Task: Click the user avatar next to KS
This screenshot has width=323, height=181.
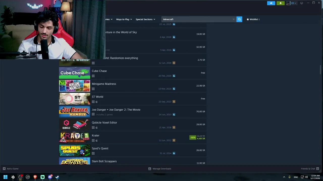Action: pyautogui.click(x=288, y=3)
